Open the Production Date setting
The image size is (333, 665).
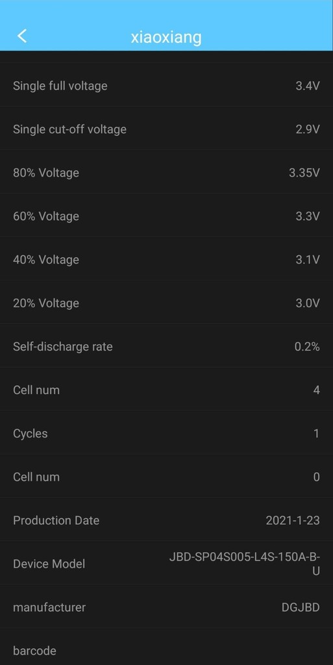click(166, 520)
